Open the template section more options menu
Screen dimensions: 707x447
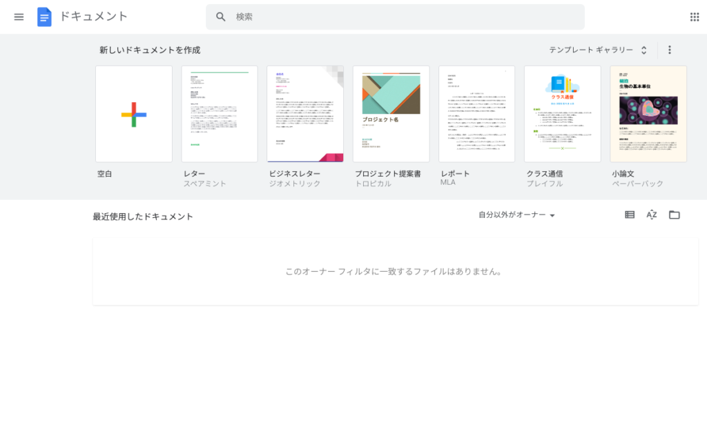669,50
